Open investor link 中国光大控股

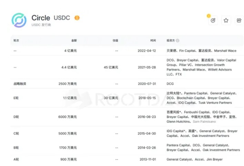click(201, 117)
